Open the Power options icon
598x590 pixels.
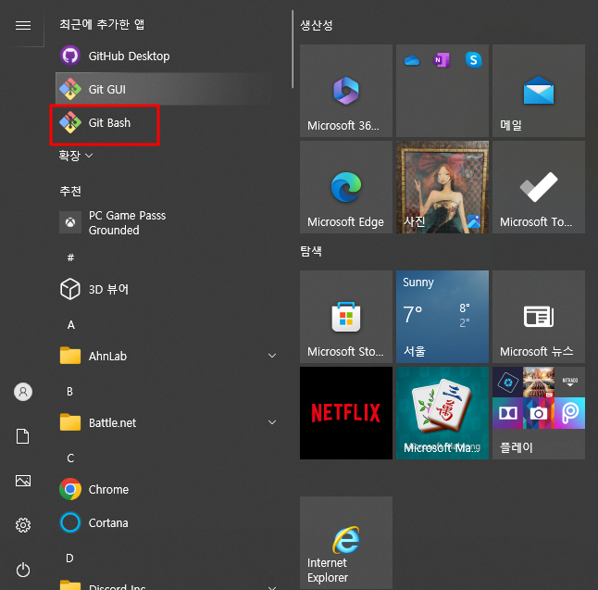pyautogui.click(x=23, y=570)
